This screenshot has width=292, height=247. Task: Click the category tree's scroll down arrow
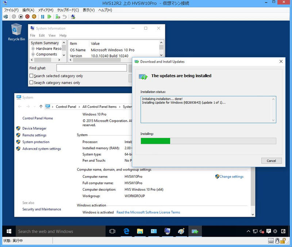[64, 55]
